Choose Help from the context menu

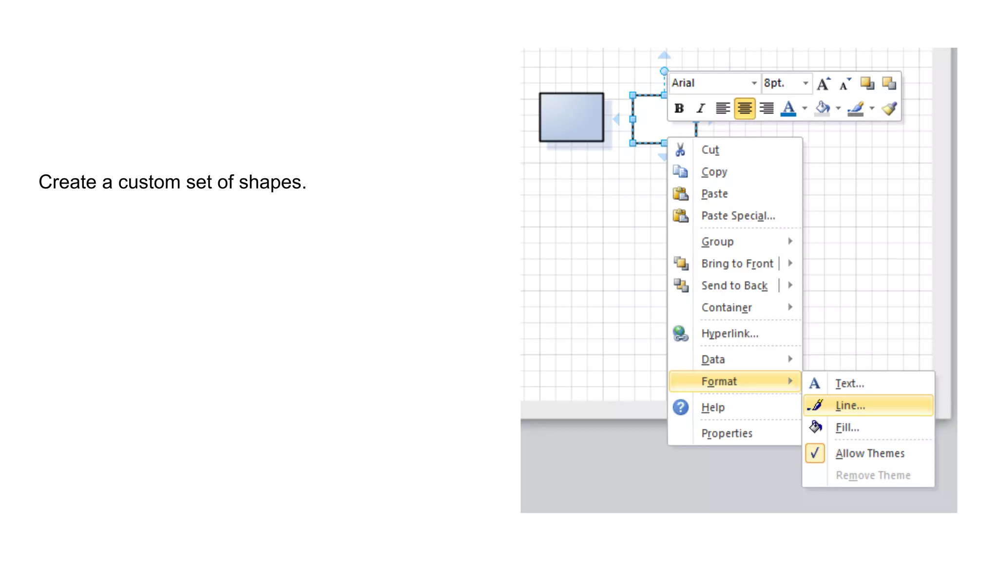[x=734, y=407]
